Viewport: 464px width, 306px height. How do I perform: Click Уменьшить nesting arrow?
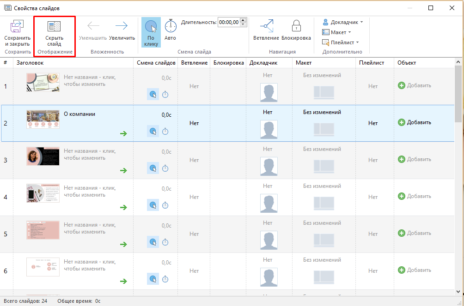[93, 26]
